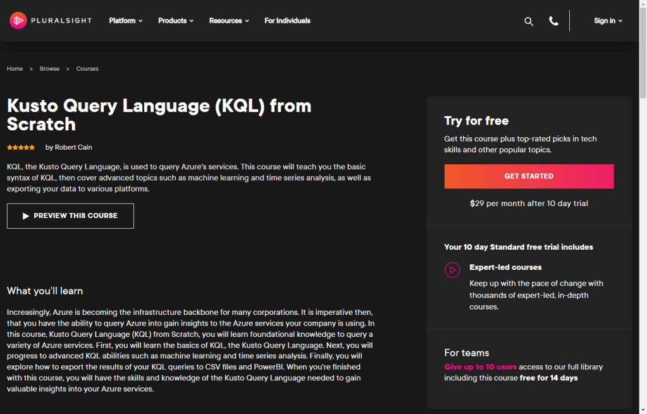Open the Courses breadcrumb link
This screenshot has width=647, height=414.
pos(87,69)
